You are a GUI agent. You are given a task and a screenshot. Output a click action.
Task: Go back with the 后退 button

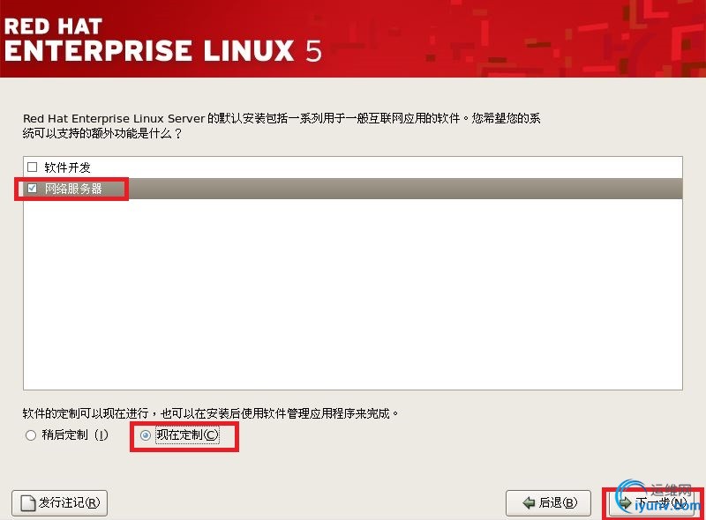548,503
